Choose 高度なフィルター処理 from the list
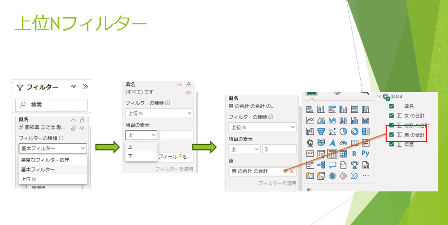Image resolution: width=448 pixels, height=225 pixels. pos(53,160)
